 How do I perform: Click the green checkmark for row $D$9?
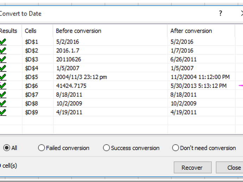(3, 112)
